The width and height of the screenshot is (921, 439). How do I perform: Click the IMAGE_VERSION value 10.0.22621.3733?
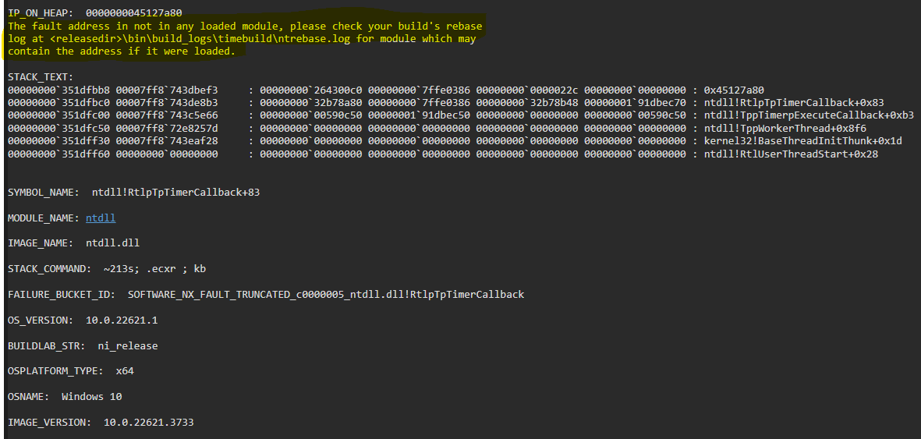coord(148,423)
